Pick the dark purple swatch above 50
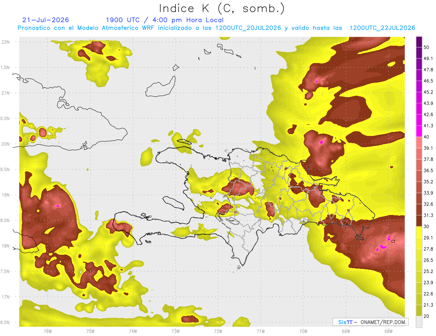Screen dimensions: 436x336 coord(419,42)
